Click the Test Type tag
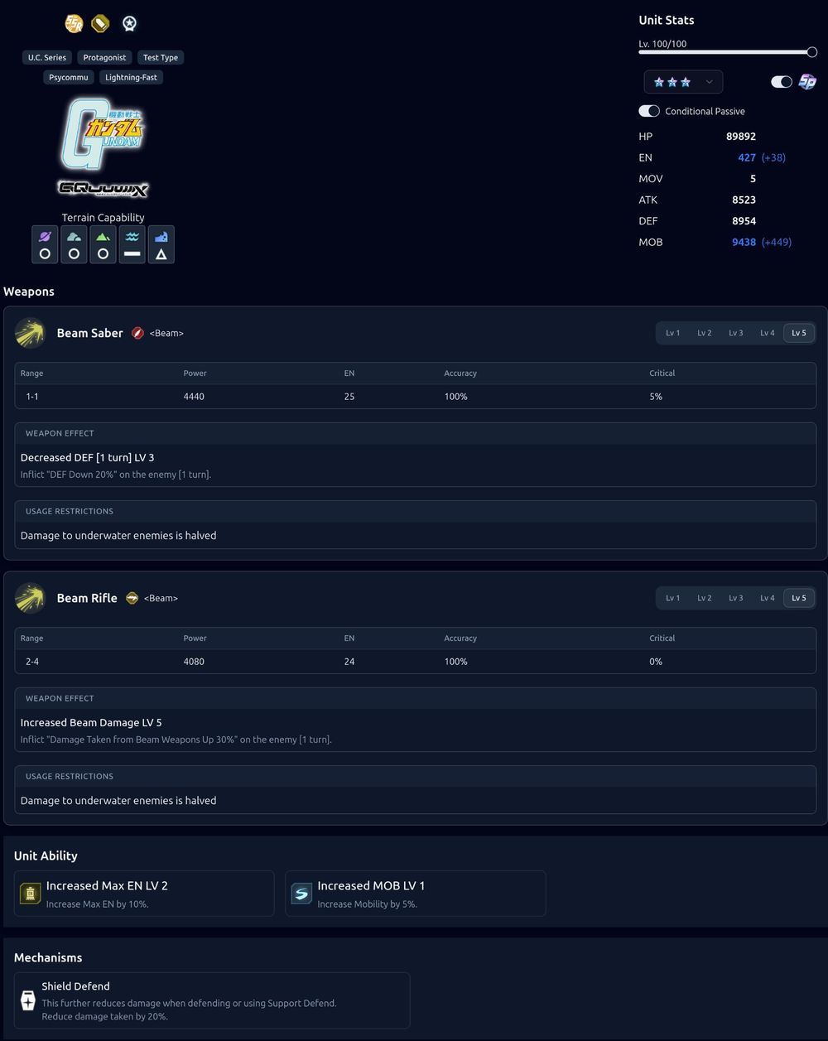The width and height of the screenshot is (828, 1041). click(x=161, y=57)
